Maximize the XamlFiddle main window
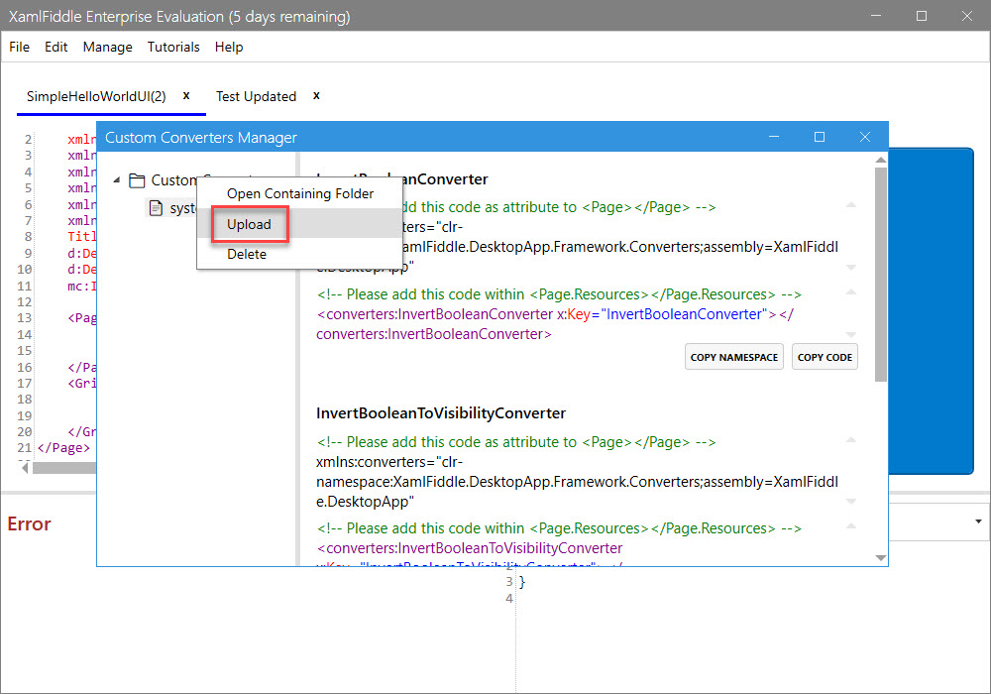The image size is (991, 694). pos(922,16)
